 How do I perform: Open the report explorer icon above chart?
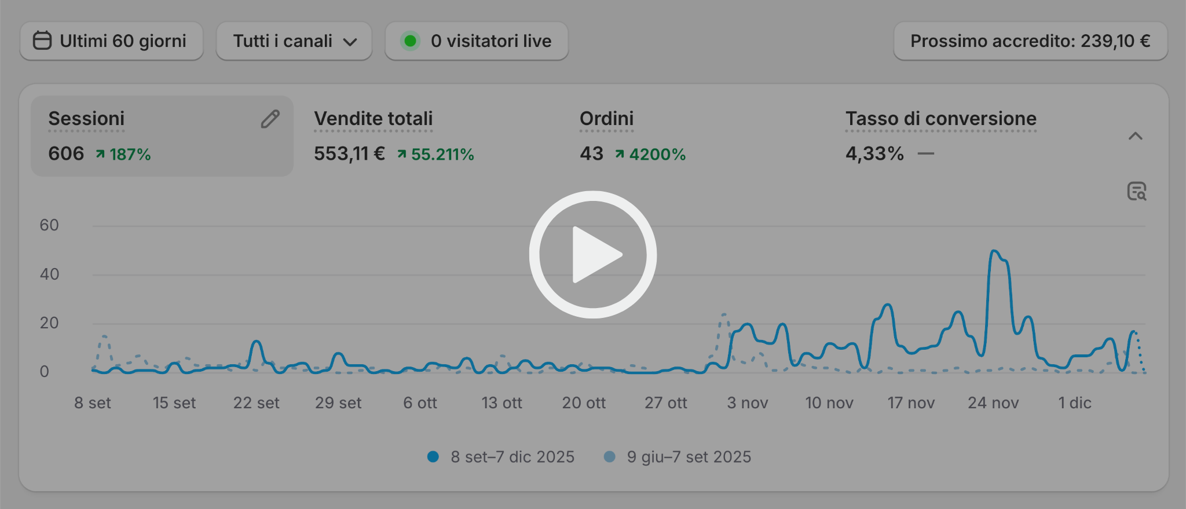click(1136, 191)
